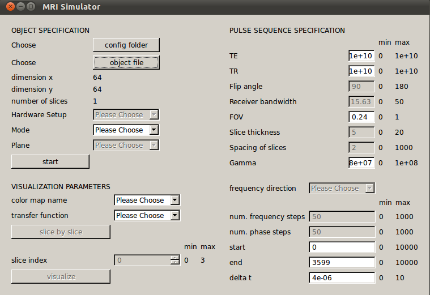Click the start simulation button

click(x=50, y=161)
